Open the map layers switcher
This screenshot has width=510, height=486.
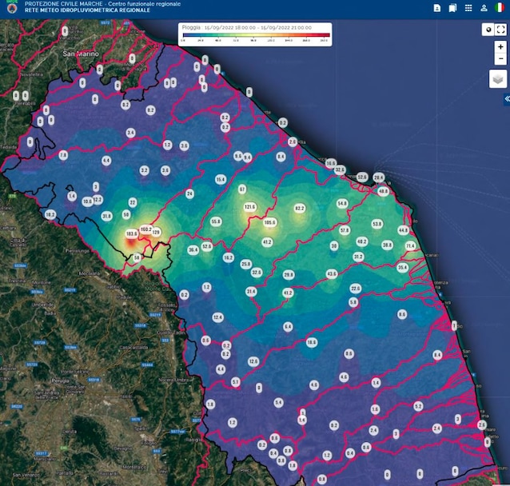coord(498,78)
